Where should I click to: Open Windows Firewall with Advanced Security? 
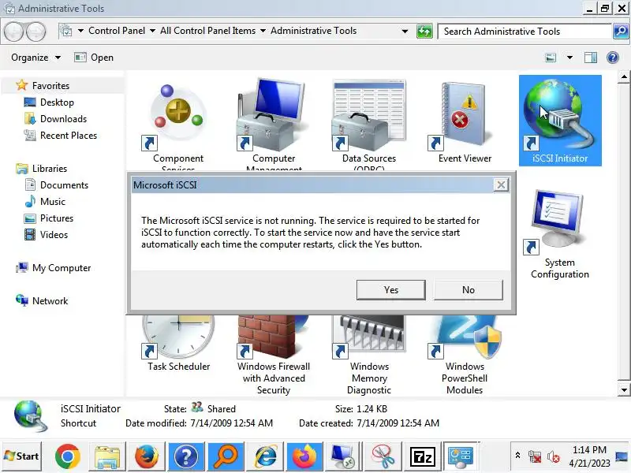pyautogui.click(x=274, y=354)
